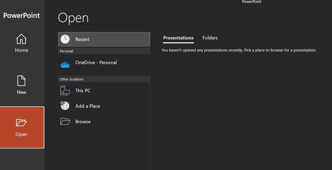
Task: Click the Add a Place globe icon
Action: click(65, 105)
